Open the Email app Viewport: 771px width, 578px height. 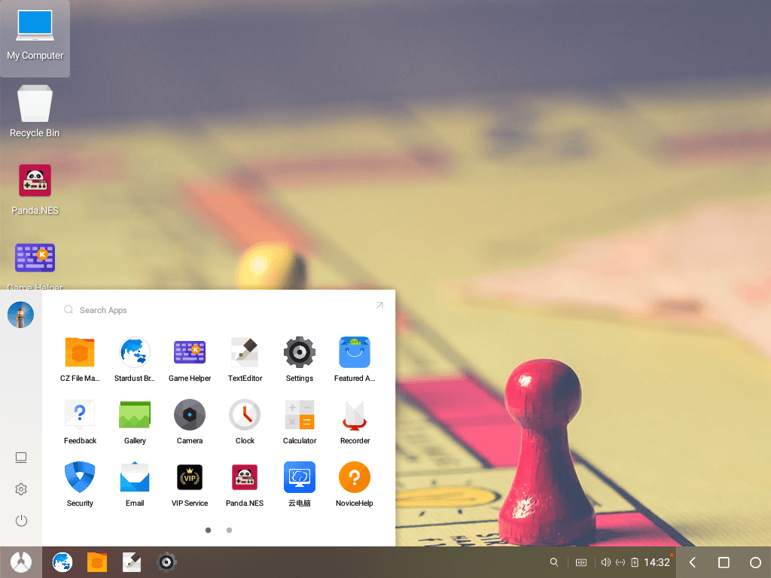[134, 477]
